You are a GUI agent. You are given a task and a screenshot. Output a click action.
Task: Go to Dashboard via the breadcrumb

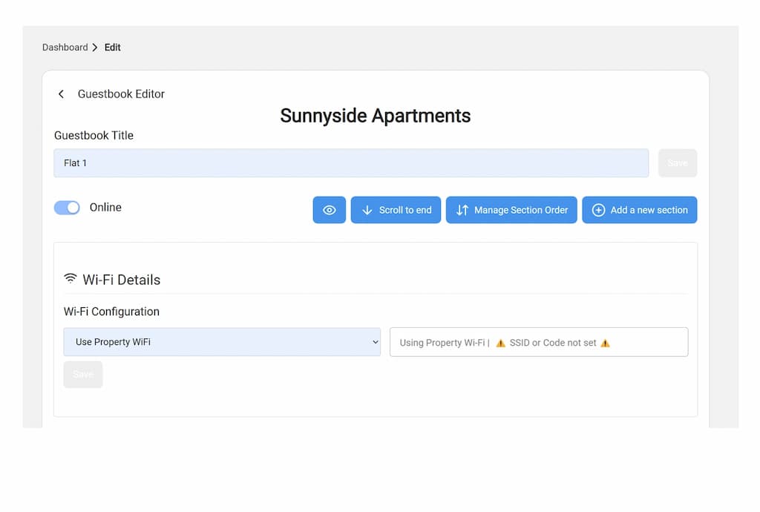65,47
